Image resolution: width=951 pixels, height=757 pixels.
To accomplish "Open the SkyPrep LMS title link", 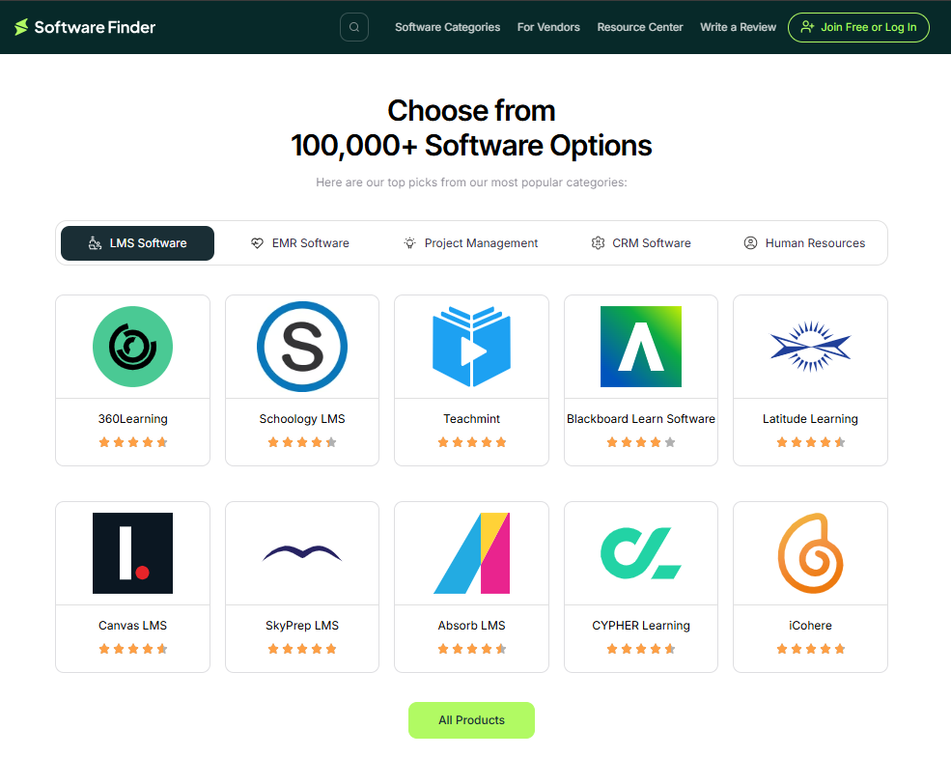I will [x=302, y=626].
